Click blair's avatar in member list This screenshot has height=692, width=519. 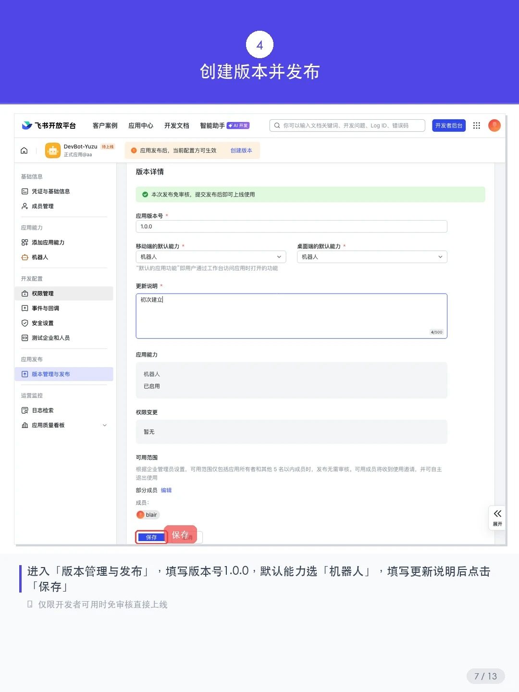click(140, 515)
